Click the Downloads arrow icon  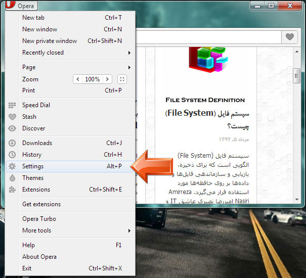click(12, 143)
